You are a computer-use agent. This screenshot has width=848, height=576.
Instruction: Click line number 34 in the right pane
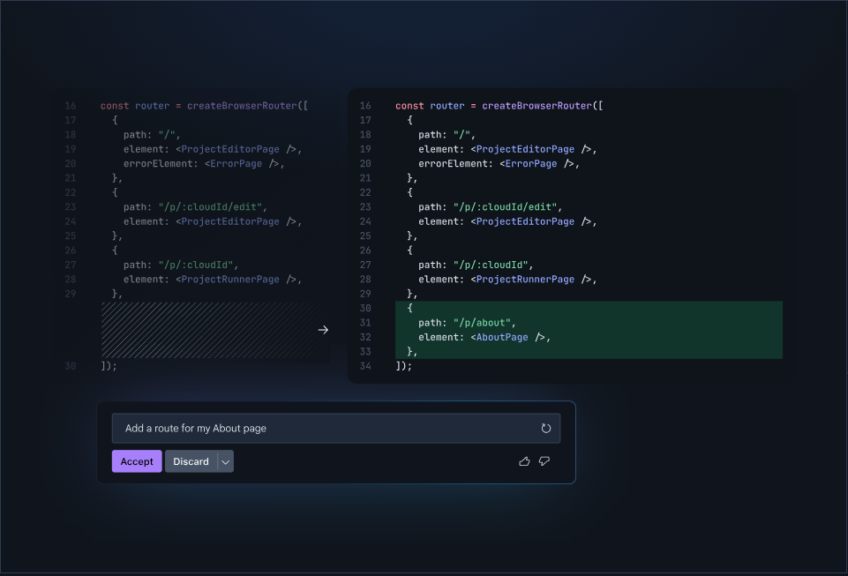coord(365,366)
